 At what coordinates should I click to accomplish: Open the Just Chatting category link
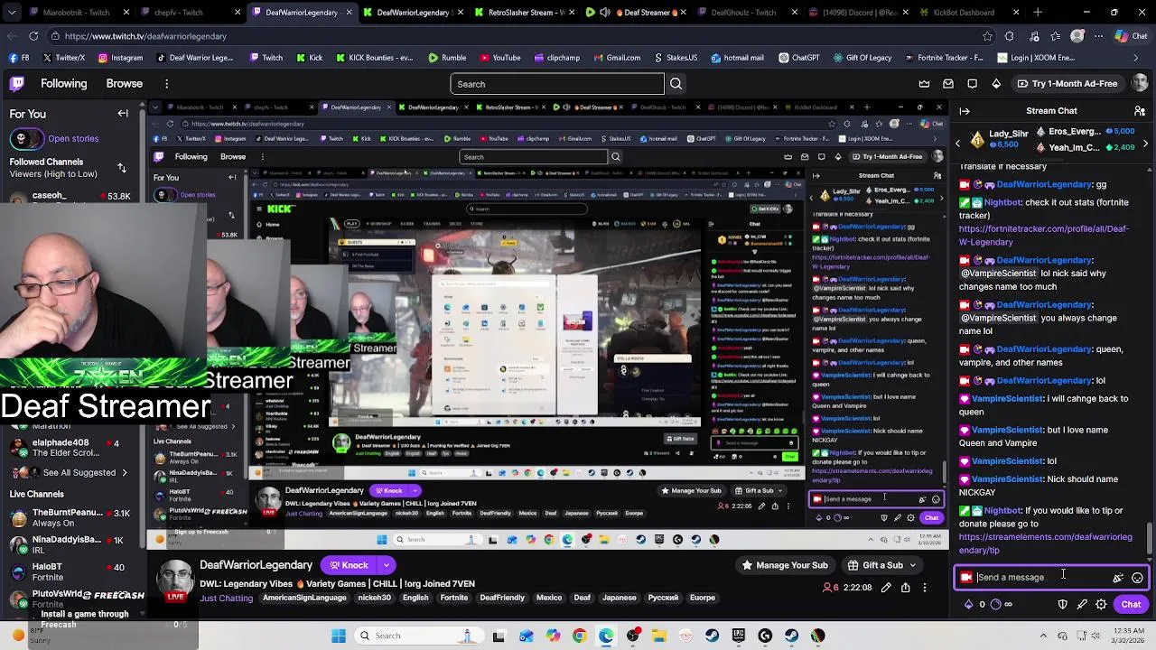(x=227, y=598)
